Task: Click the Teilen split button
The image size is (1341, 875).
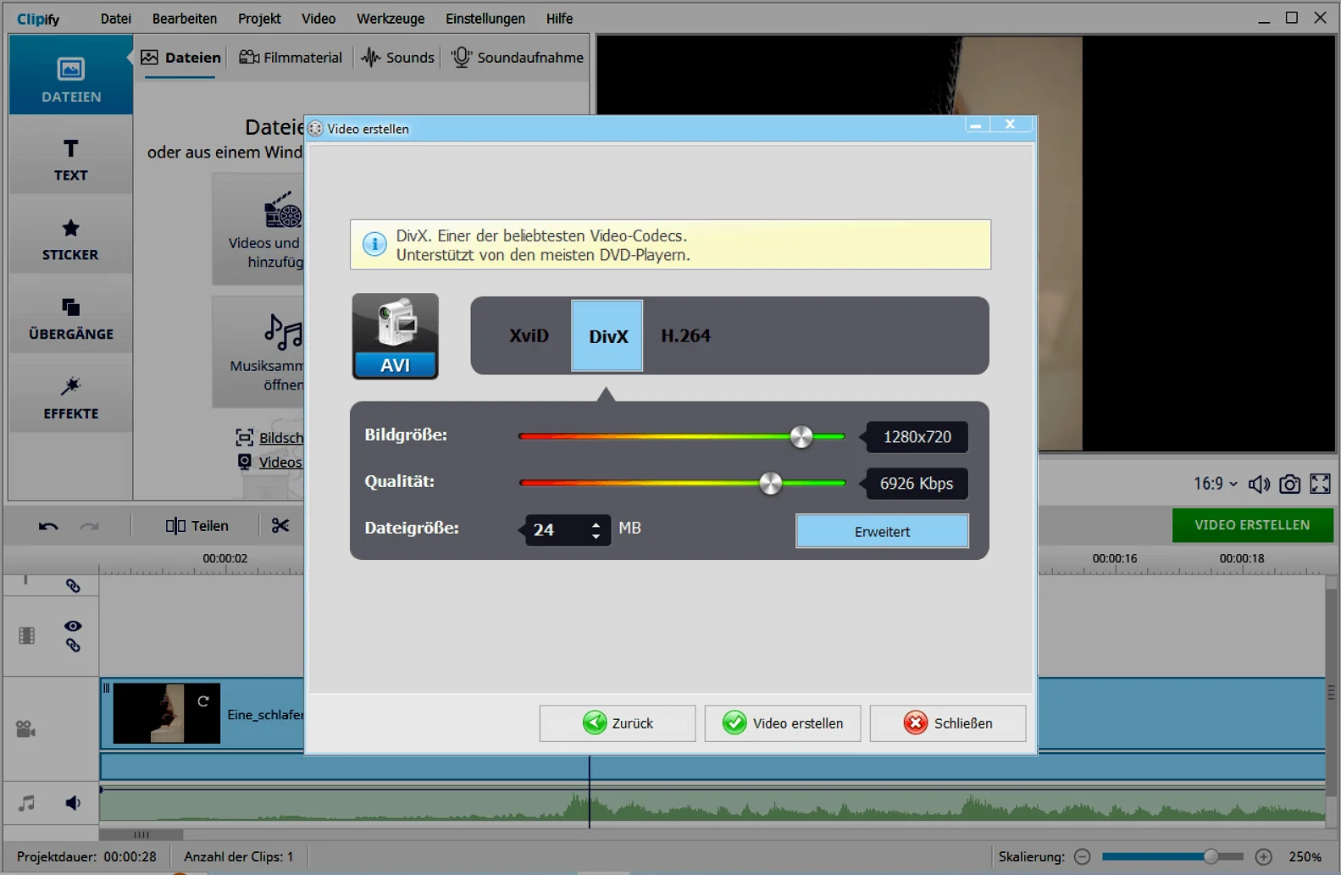Action: 197,526
